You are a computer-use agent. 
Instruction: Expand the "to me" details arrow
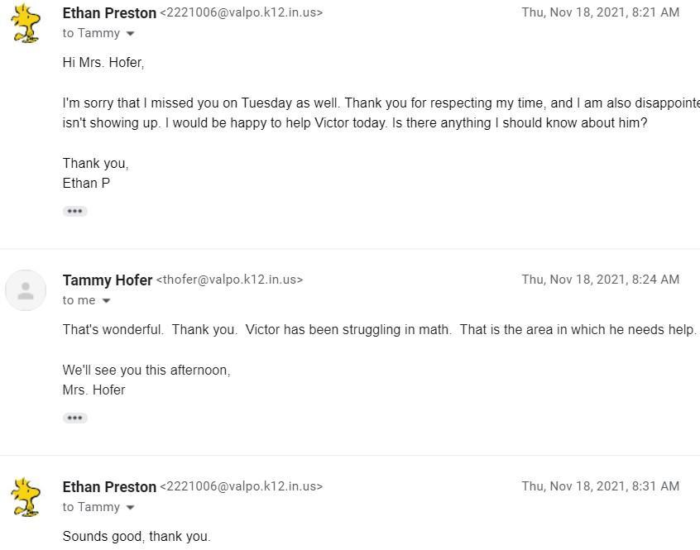click(x=106, y=301)
